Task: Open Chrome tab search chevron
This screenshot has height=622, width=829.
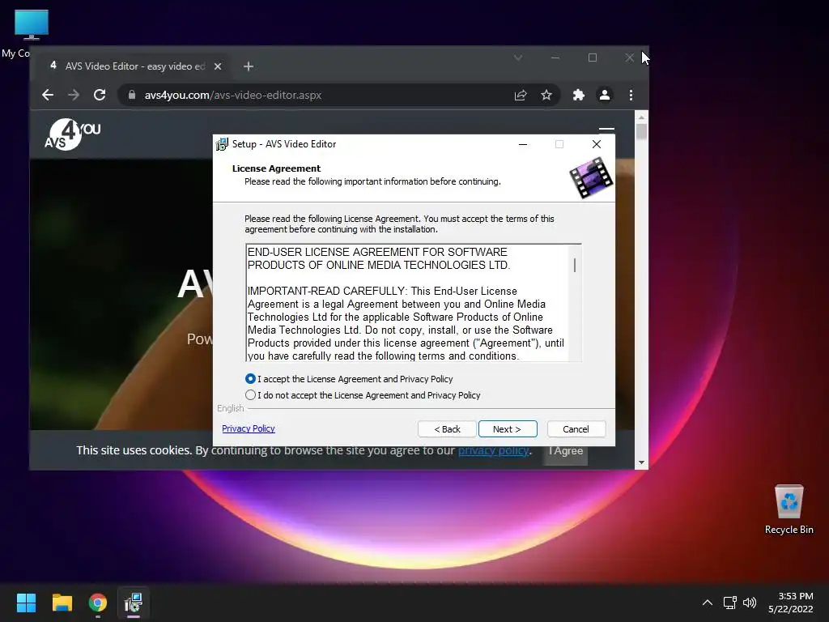Action: pyautogui.click(x=518, y=58)
